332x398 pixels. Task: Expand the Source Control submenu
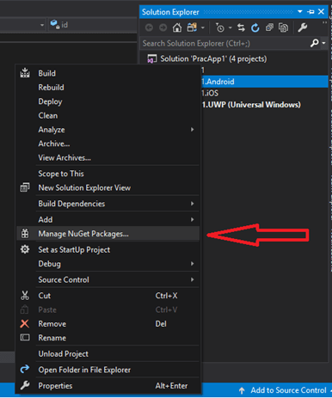coord(108,280)
